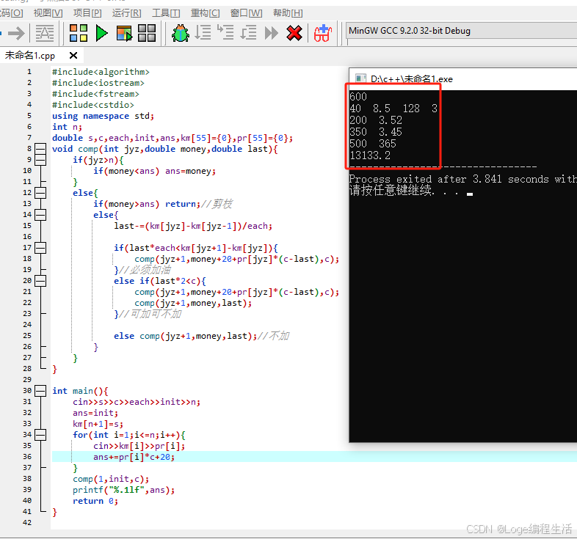This screenshot has width=577, height=539.
Task: Rebuild all with the gray squares icon
Action: 147,33
